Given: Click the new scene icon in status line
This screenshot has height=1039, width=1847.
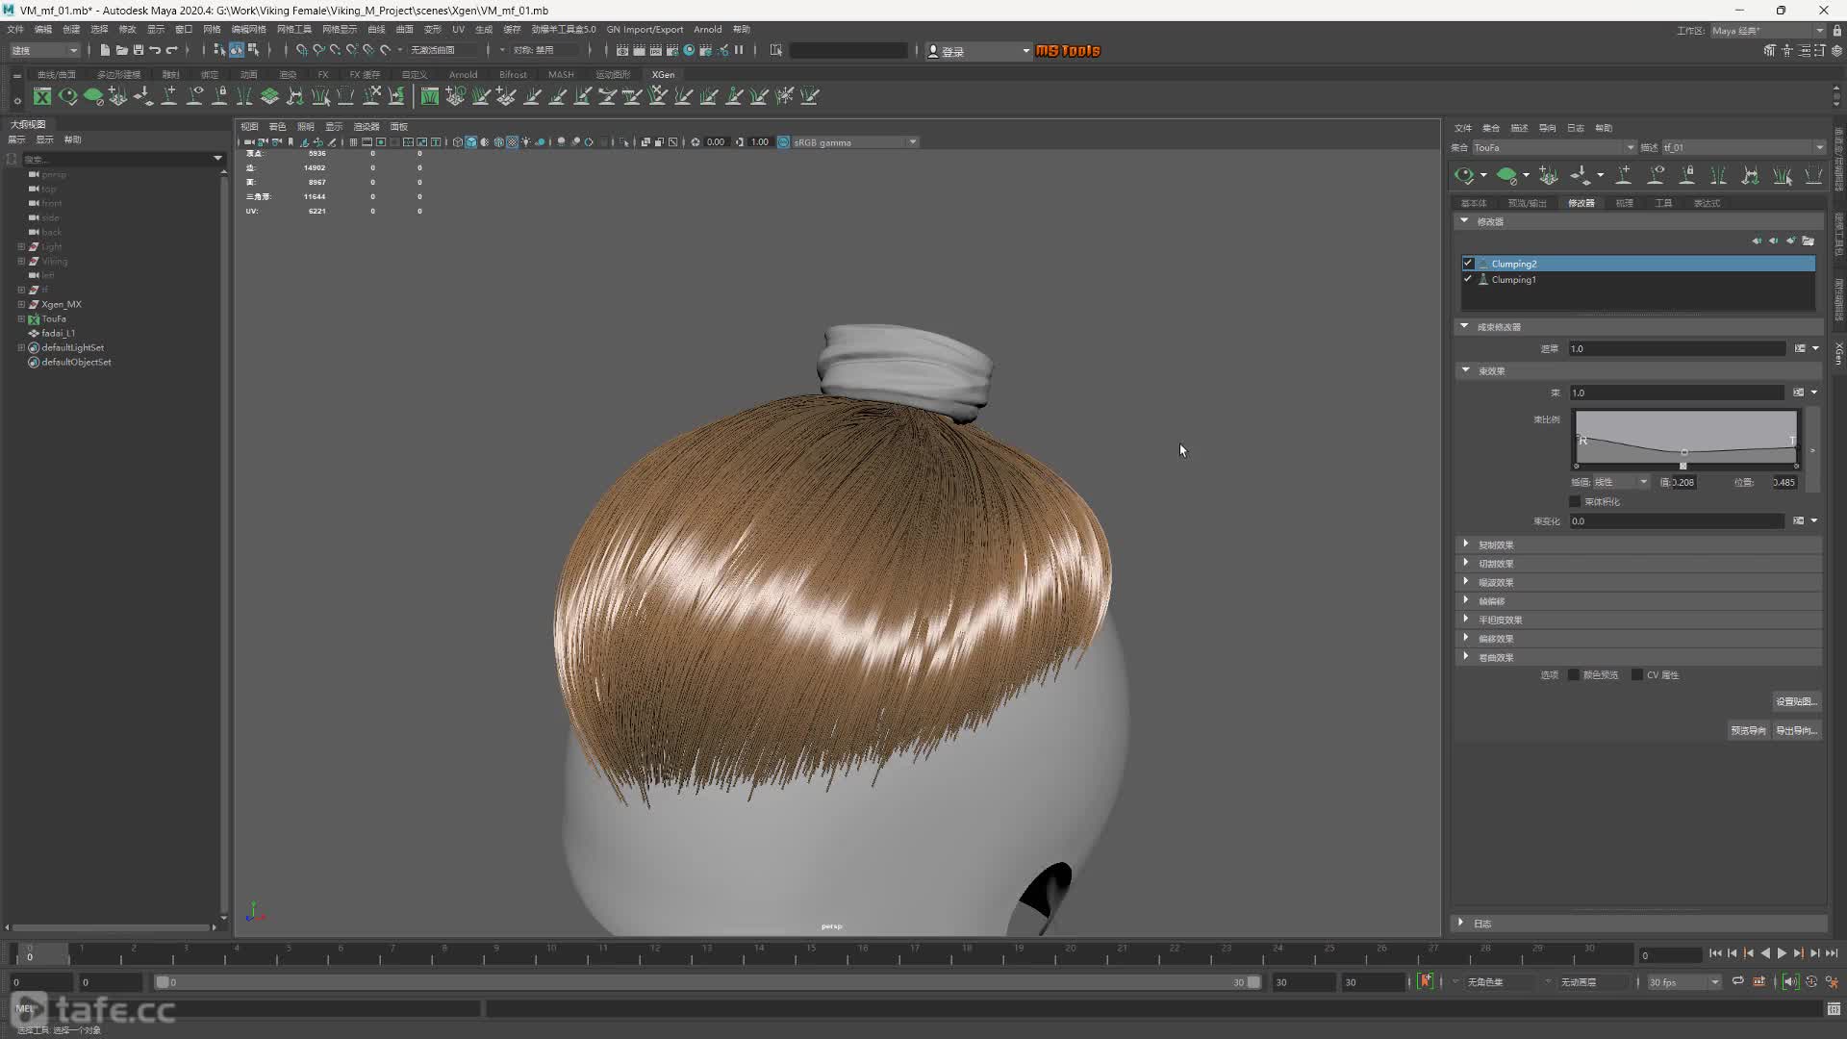Looking at the screenshot, I should (105, 50).
